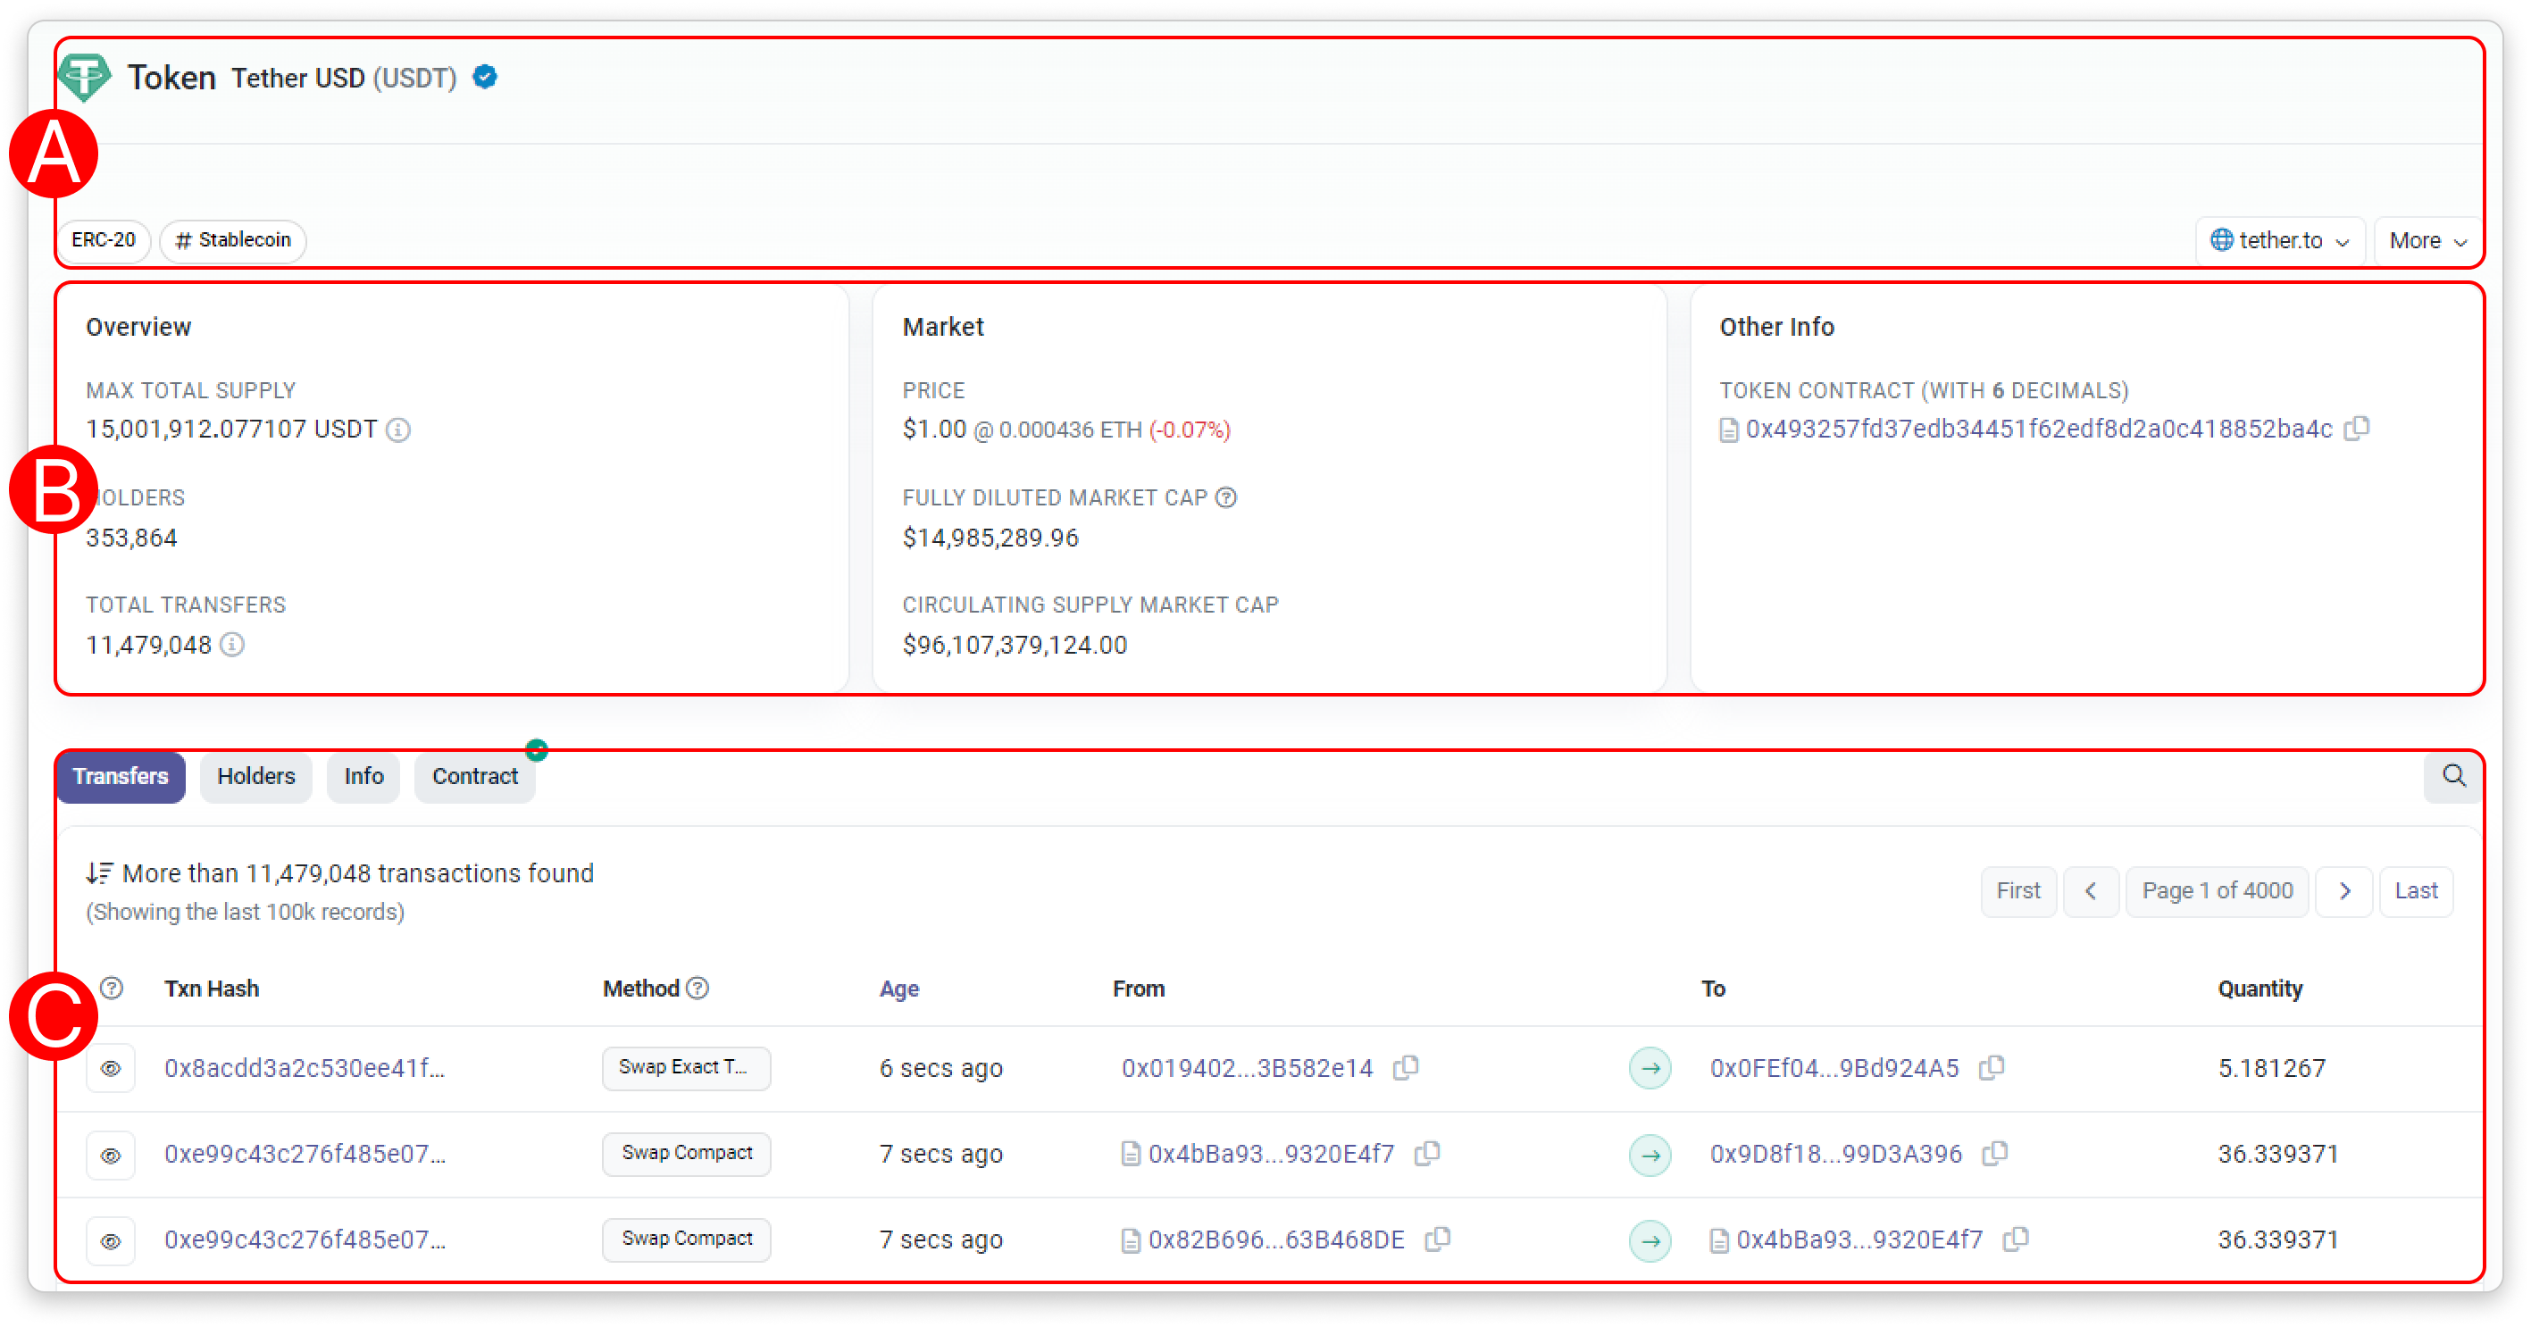The image size is (2531, 1327).
Task: Switch to the Holders tab
Action: [255, 777]
